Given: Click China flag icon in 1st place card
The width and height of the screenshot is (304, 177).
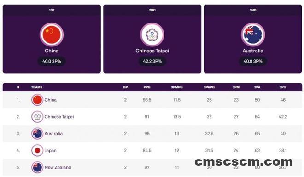Looking at the screenshot, I should click(x=52, y=35).
